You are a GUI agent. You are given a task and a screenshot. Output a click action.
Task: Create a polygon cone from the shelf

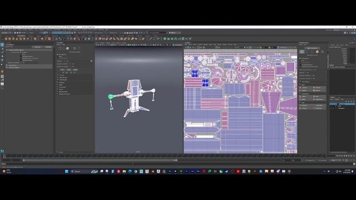coord(17,39)
